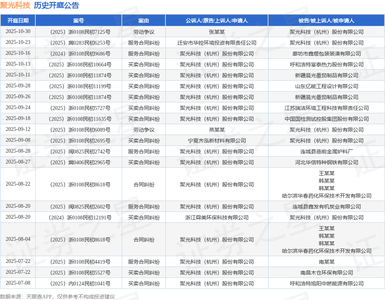
Task: Select case number (2025)冀0406民初2965号
Action: point(80,162)
